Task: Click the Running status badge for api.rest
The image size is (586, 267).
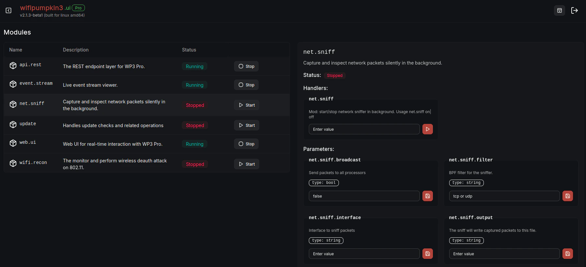Action: click(195, 66)
